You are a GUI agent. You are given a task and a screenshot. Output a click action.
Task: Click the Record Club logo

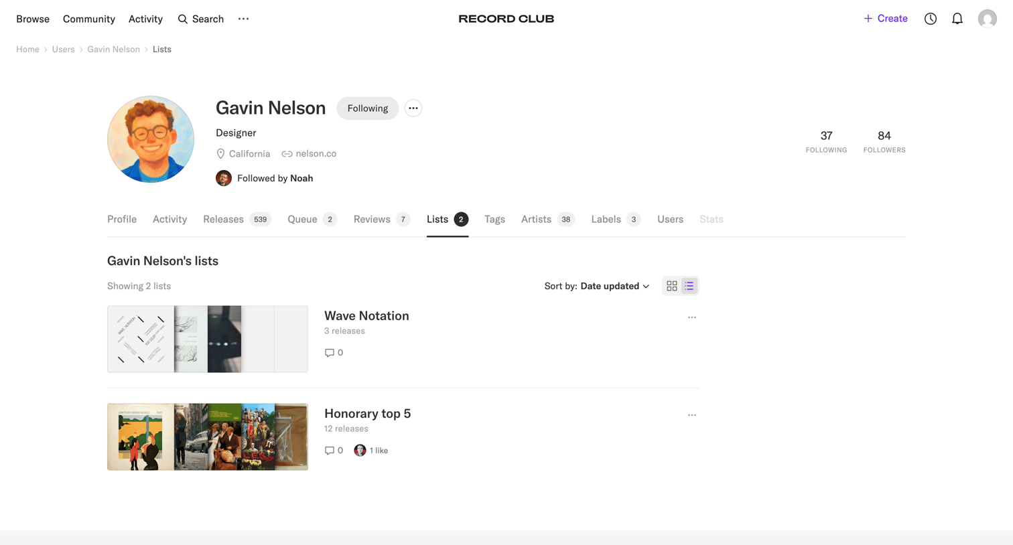pos(506,19)
